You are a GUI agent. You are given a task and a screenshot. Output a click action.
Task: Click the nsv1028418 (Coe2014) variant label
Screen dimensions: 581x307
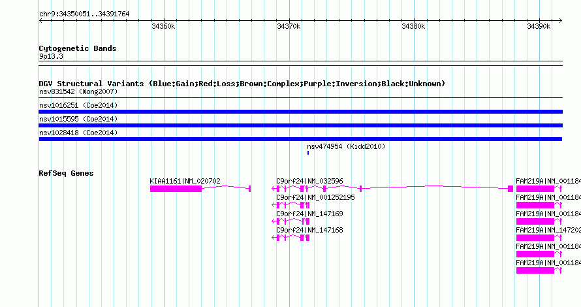(78, 133)
